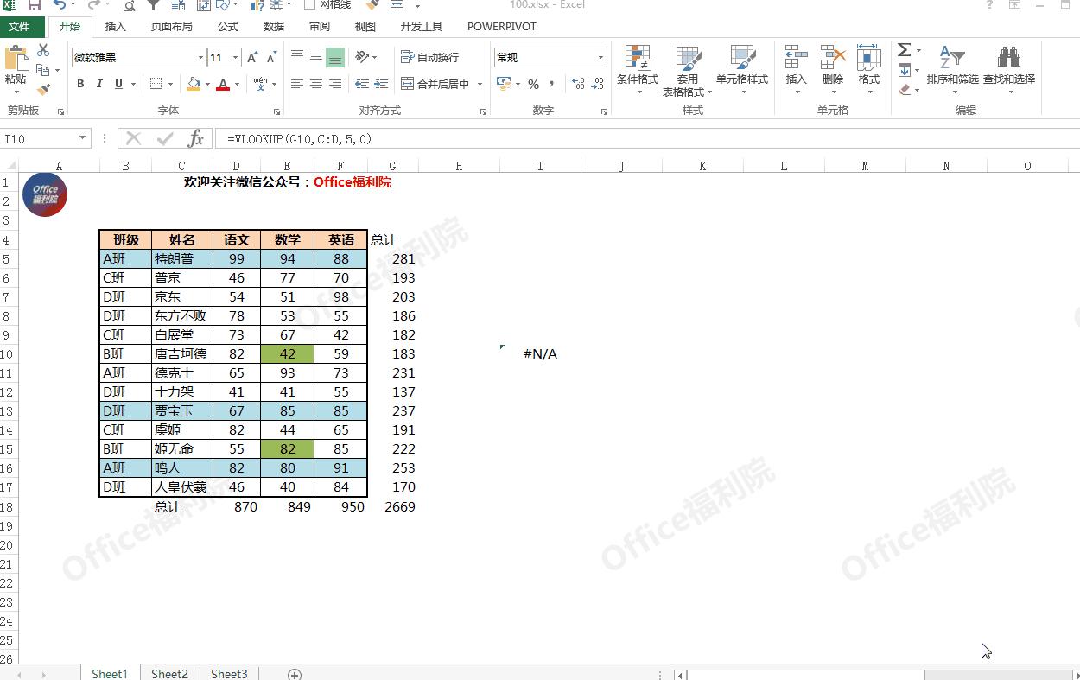
Task: Click Merge and Center (合并后居中) button
Action: point(435,84)
